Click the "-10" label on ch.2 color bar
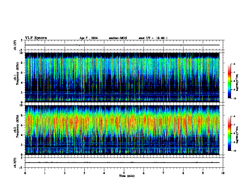The image size is (251, 194). pyautogui.click(x=234, y=151)
